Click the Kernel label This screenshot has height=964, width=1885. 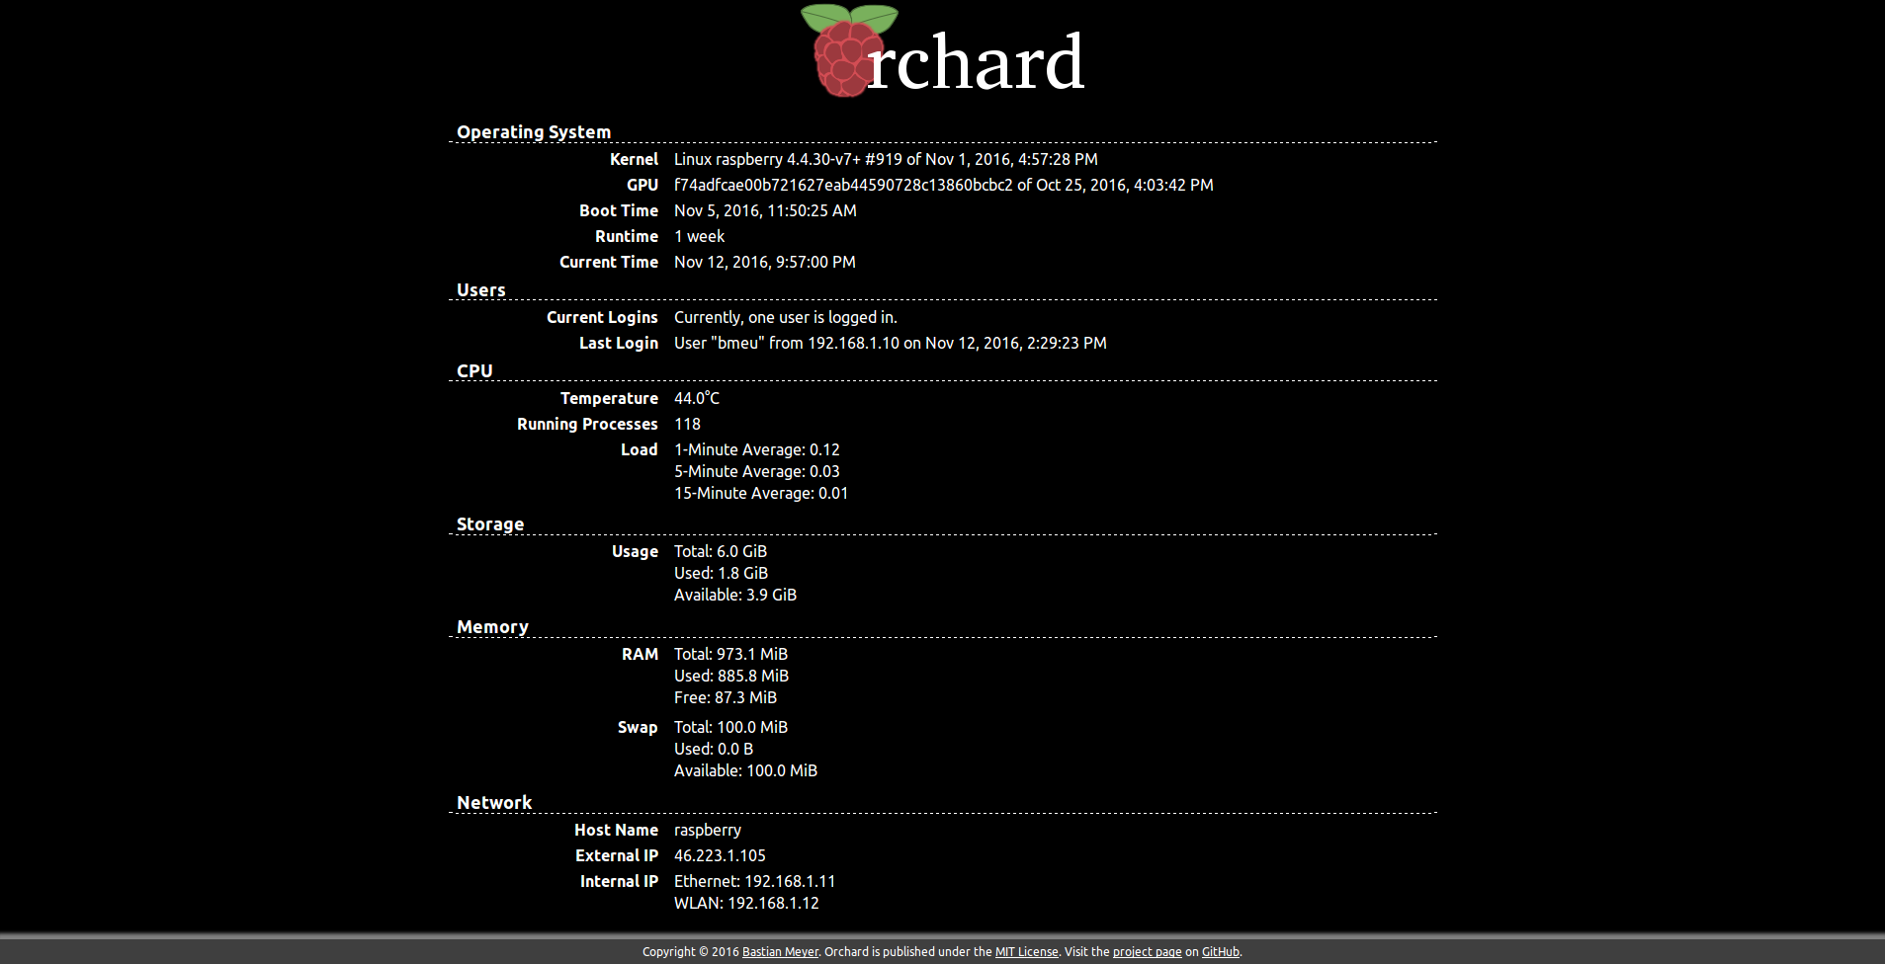tap(634, 159)
